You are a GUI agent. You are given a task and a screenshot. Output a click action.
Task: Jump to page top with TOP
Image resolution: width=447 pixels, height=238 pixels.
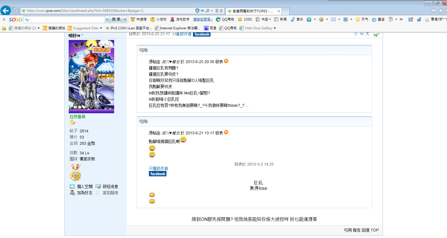tap(375, 230)
